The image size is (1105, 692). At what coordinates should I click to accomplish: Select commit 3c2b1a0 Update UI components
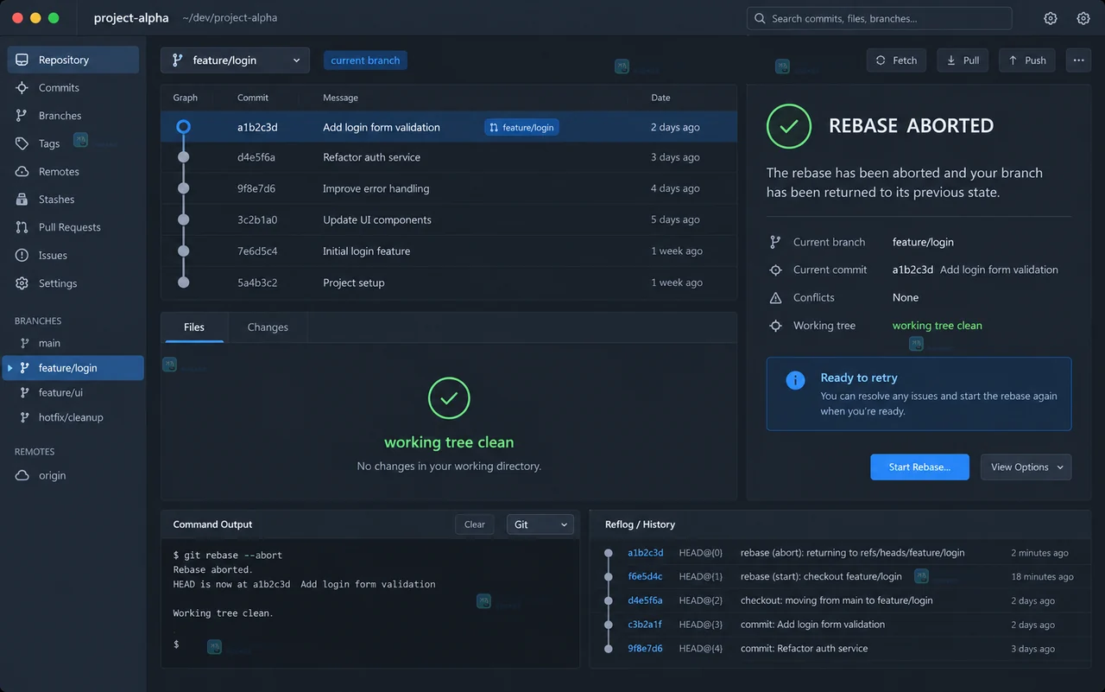point(449,219)
